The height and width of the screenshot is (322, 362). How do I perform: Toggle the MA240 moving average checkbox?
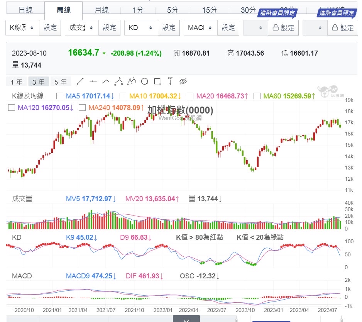(82, 107)
